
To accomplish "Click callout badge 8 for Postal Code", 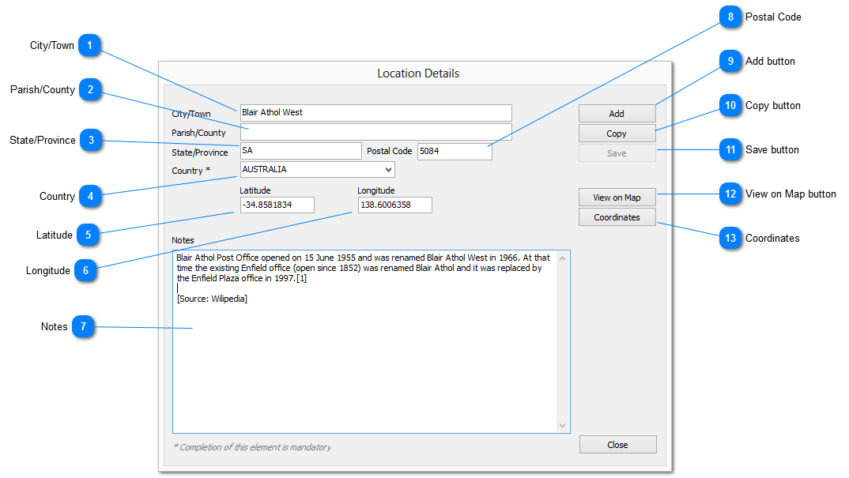I will coord(730,17).
